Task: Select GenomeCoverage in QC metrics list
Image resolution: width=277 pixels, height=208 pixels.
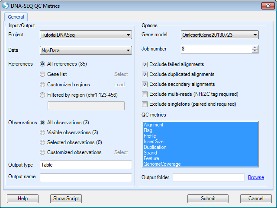Action: coord(200,164)
